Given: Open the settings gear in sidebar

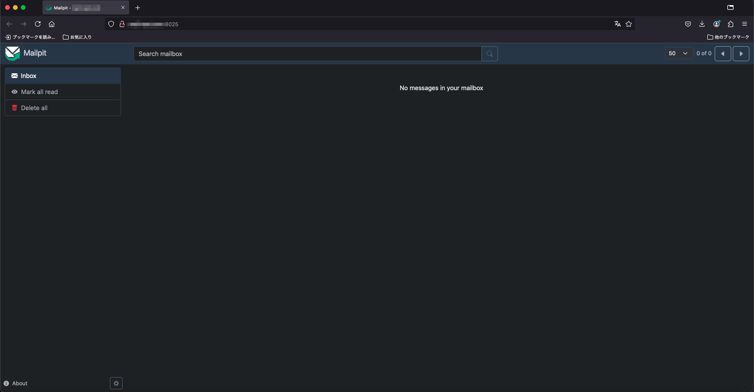Looking at the screenshot, I should pyautogui.click(x=116, y=383).
